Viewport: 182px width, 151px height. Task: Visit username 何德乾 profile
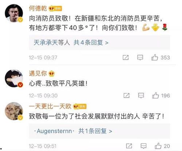(38, 8)
